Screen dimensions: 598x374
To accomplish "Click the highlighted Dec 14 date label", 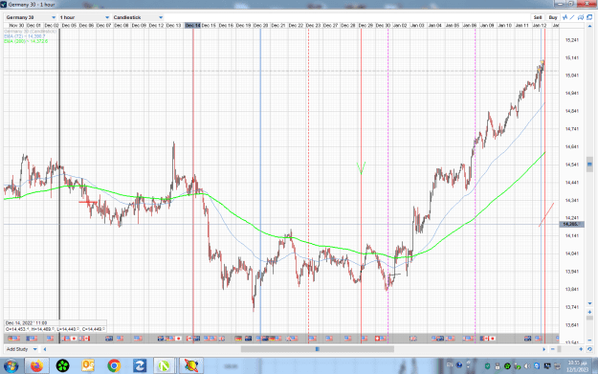I will point(192,26).
